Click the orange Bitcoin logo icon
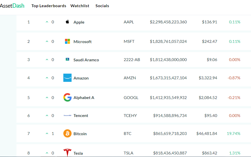The image size is (251, 157). click(x=67, y=133)
